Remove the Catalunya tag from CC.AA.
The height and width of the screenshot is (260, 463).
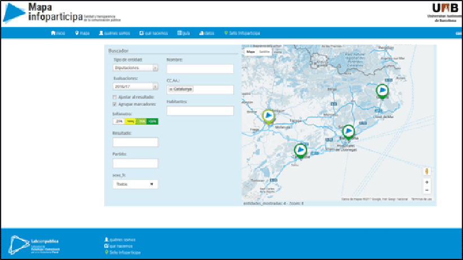[171, 89]
